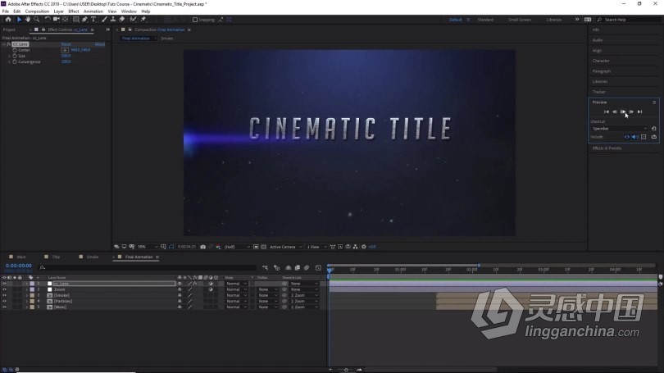Open parent dropdown for [Main] layer

coord(304,307)
